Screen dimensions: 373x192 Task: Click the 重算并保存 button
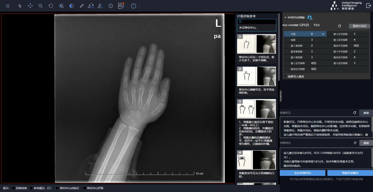[x=360, y=26]
